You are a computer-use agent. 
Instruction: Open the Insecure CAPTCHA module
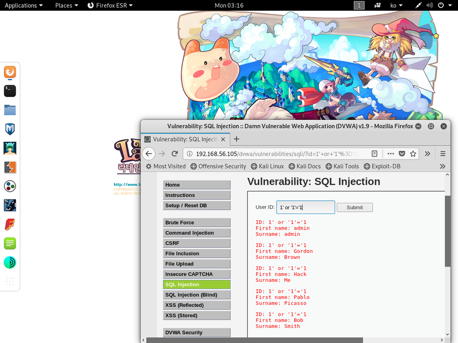(x=197, y=274)
